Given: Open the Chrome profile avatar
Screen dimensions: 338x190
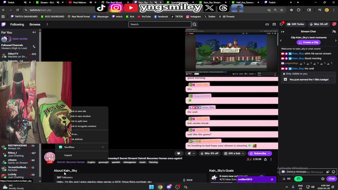Looking at the screenshot, I should pyautogui.click(x=327, y=10).
